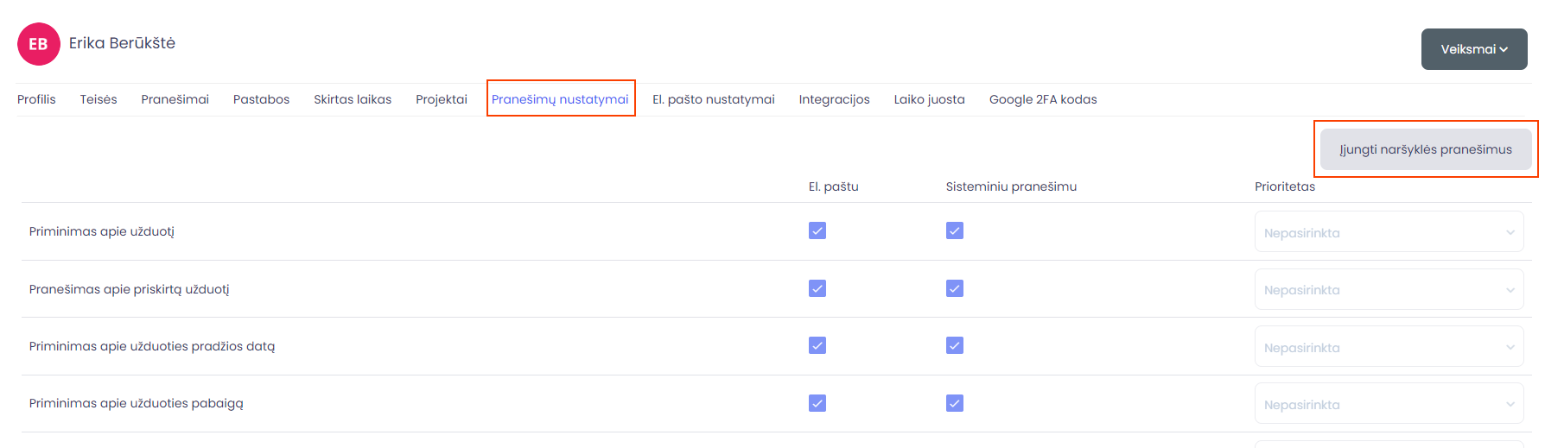
Task: Toggle Sisteminiu pranešimu for užduoties pabaigą reminder
Action: pos(955,403)
